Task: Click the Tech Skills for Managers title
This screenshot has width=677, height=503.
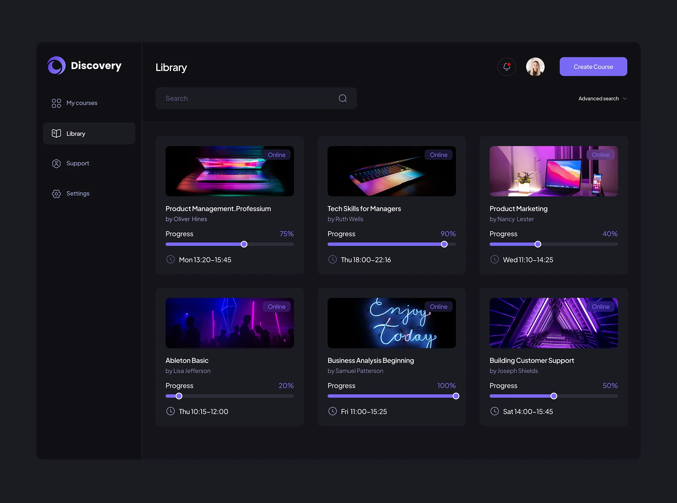Action: coord(364,209)
